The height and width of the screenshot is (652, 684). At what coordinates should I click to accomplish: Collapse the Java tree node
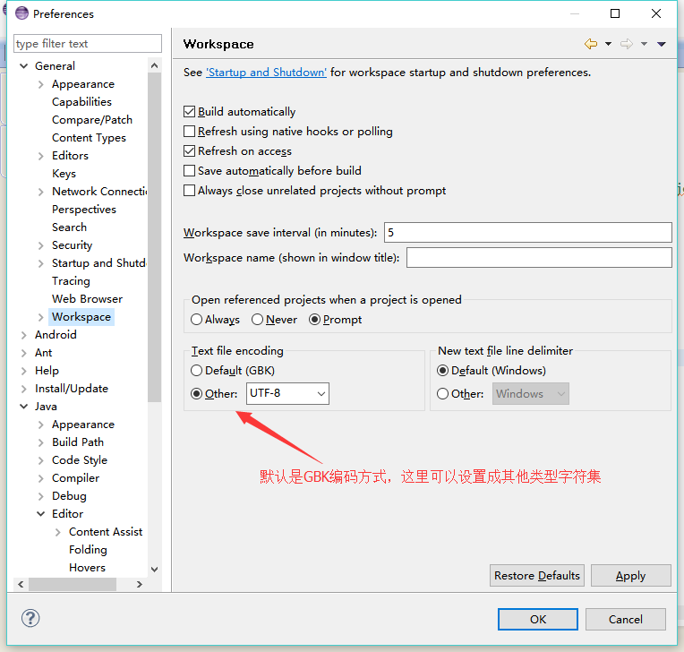click(x=24, y=407)
